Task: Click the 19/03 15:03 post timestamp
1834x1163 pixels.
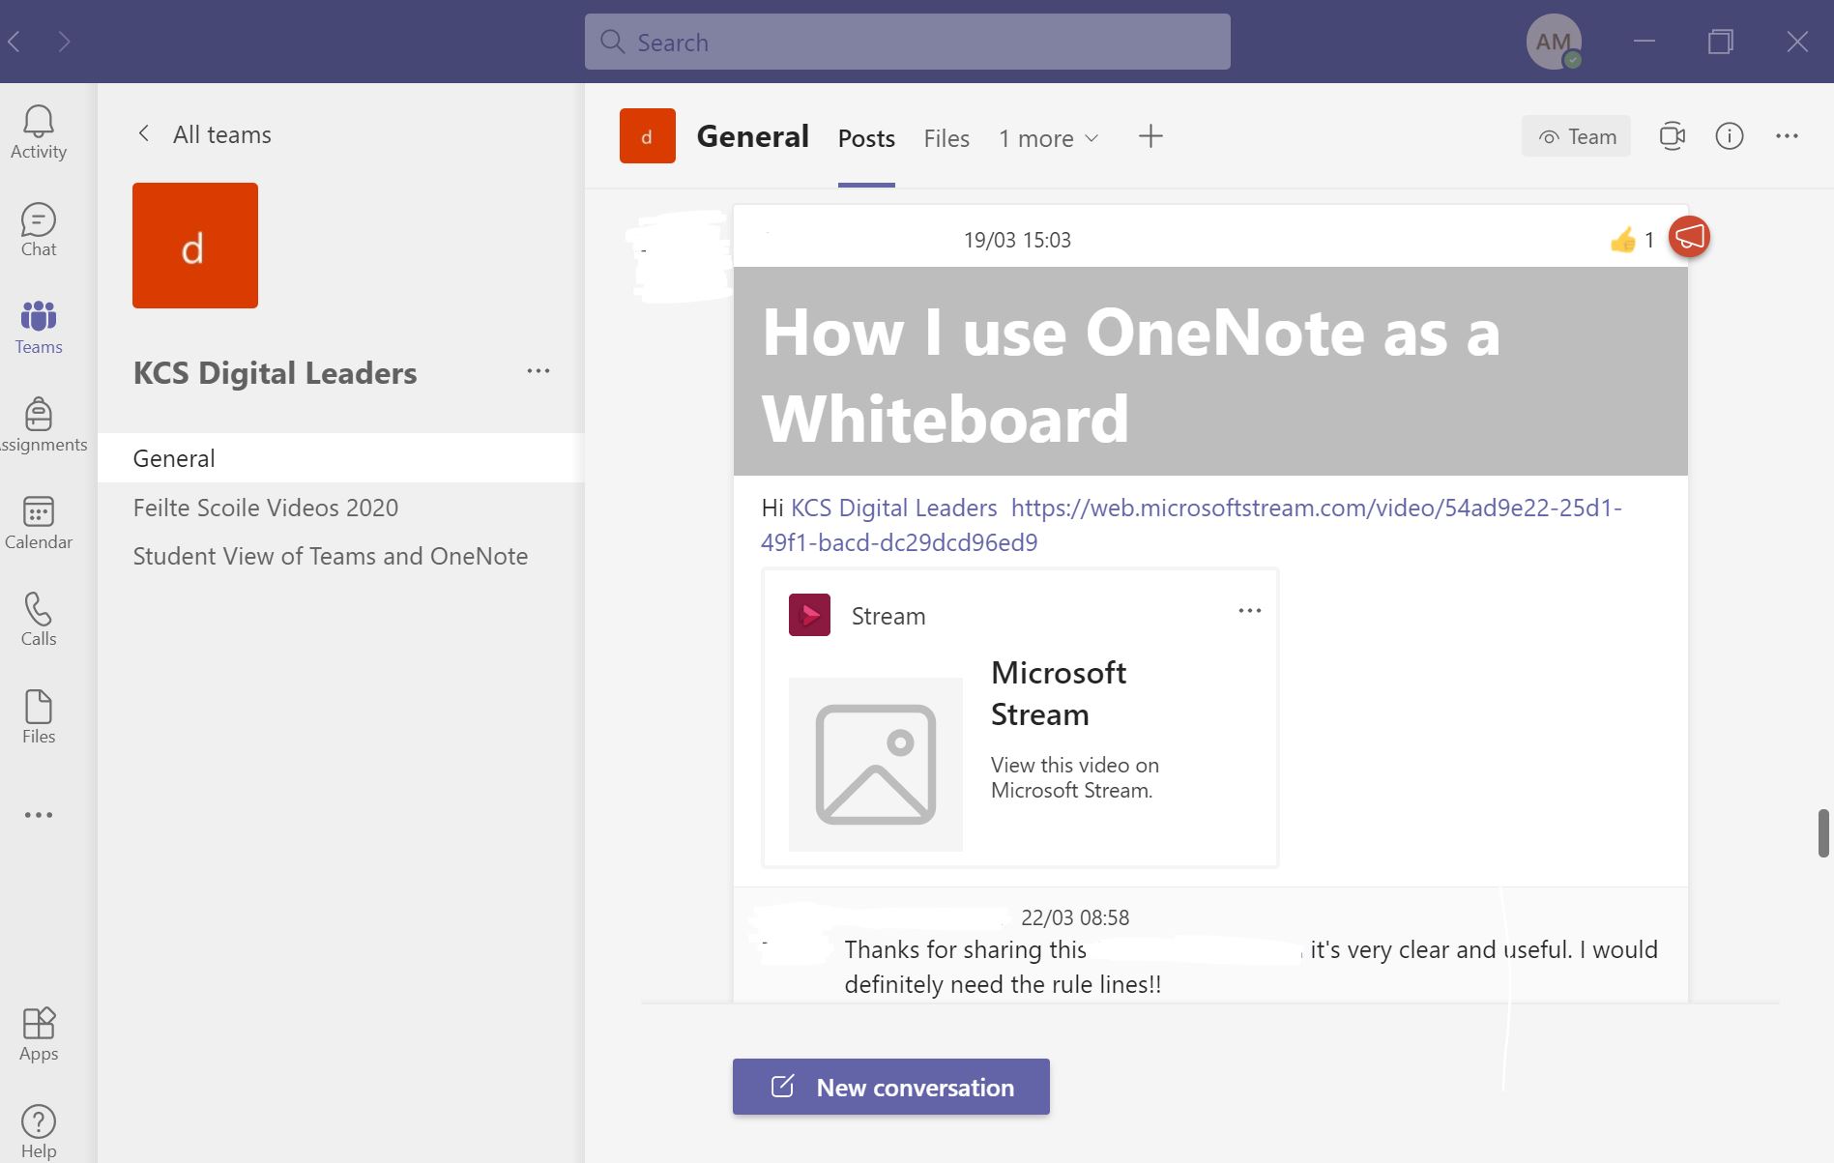Action: tap(1017, 240)
